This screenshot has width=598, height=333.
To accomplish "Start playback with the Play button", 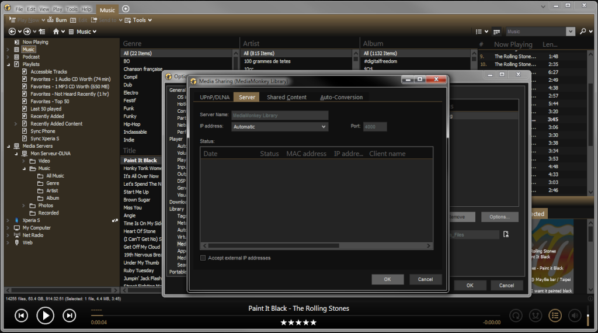I will [x=45, y=315].
